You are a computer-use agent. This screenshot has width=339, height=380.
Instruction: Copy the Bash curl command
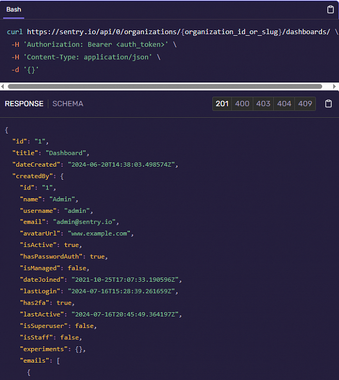330,10
